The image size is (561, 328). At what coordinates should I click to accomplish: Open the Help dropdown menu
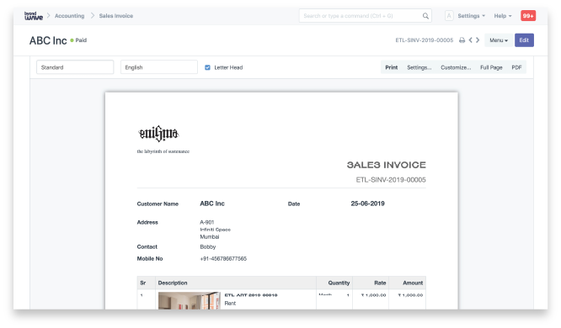click(503, 16)
